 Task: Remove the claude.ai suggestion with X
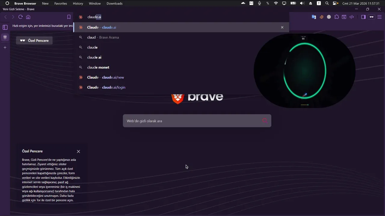(282, 27)
